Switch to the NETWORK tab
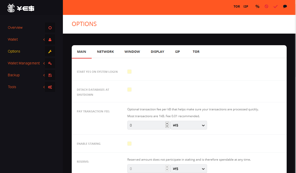 tap(106, 52)
